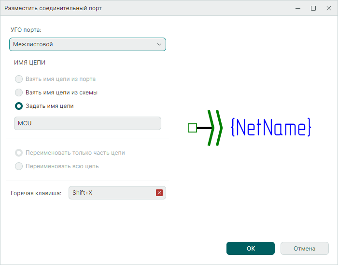Click the Отмена button to cancel
338x265 pixels.
[x=305, y=249]
